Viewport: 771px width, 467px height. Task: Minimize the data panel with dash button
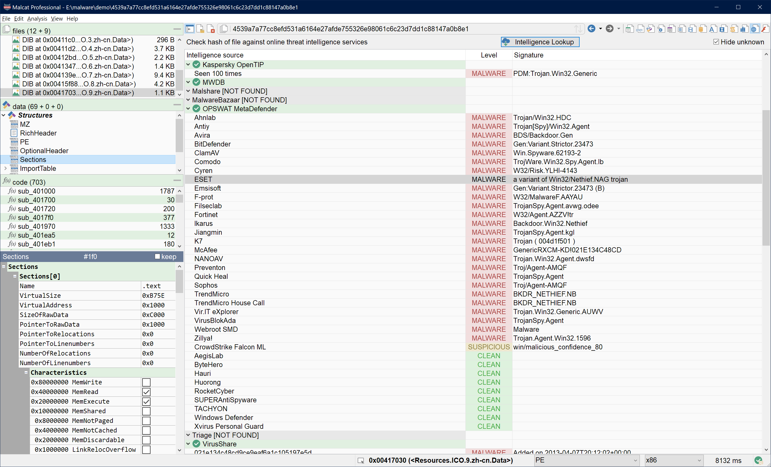177,105
